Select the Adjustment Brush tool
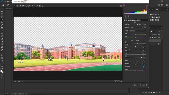This screenshot has width=169, height=95. [37, 6]
